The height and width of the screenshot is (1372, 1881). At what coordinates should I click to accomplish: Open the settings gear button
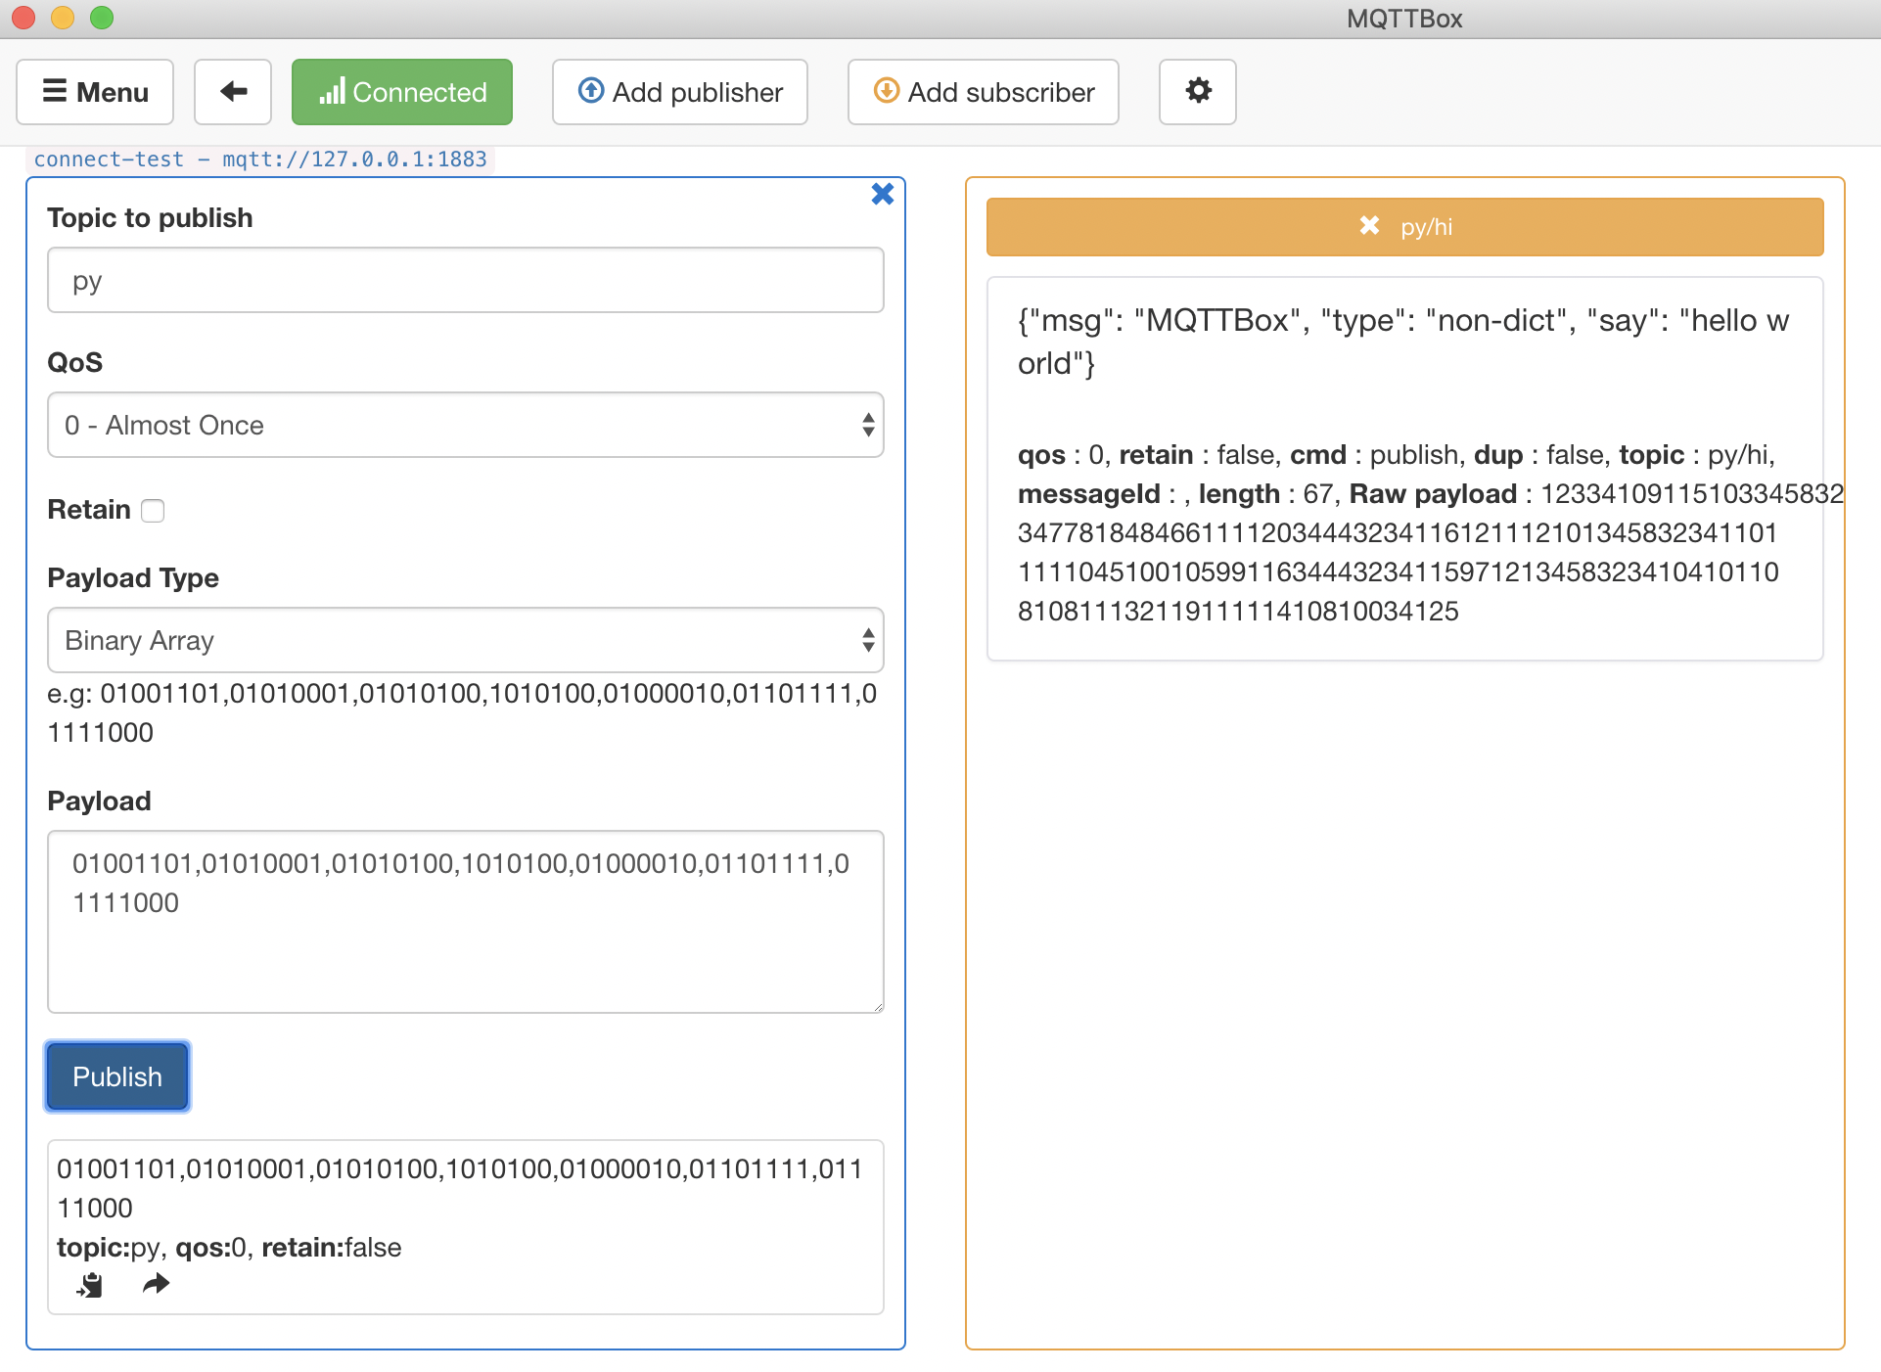click(x=1198, y=92)
